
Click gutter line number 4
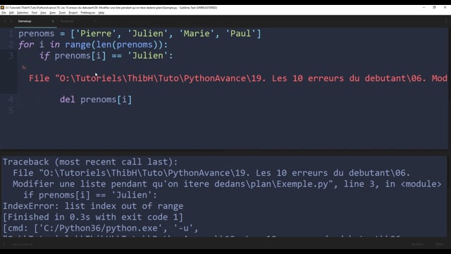pos(11,99)
